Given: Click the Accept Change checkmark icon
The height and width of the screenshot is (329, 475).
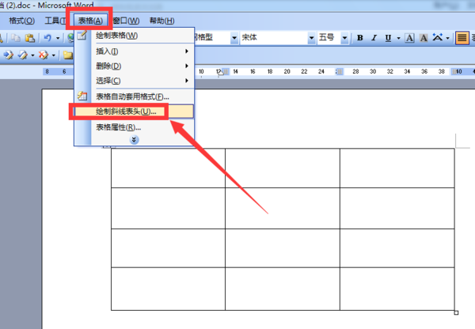Looking at the screenshot, I should pyautogui.click(x=23, y=55).
